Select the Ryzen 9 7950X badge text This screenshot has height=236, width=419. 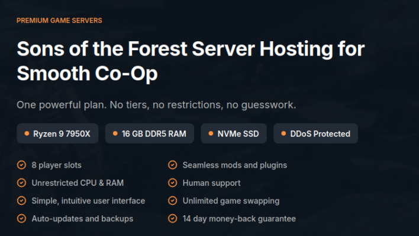pyautogui.click(x=62, y=134)
